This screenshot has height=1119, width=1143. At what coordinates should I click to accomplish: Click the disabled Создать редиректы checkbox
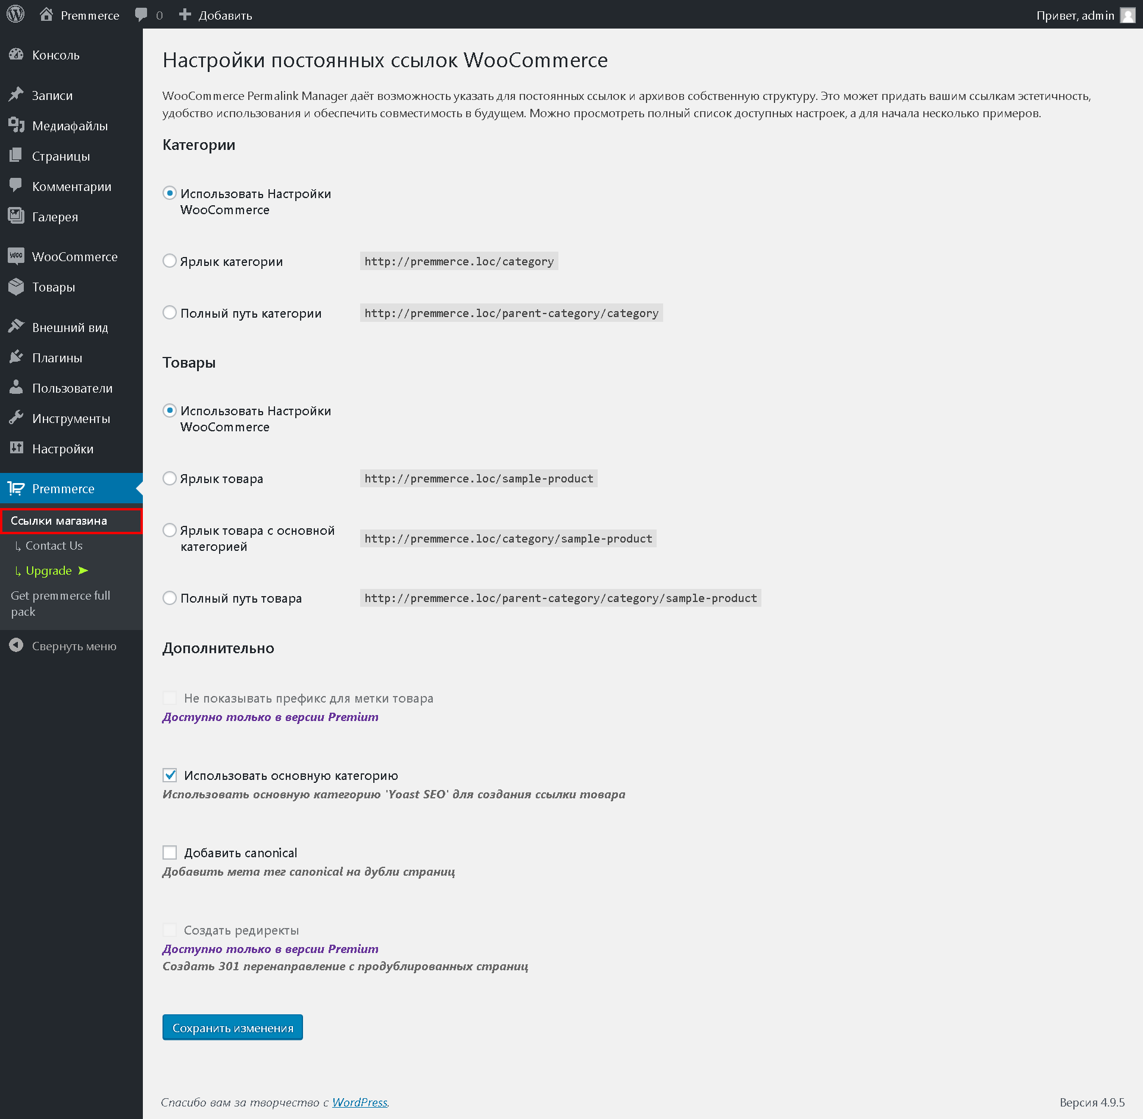tap(170, 930)
